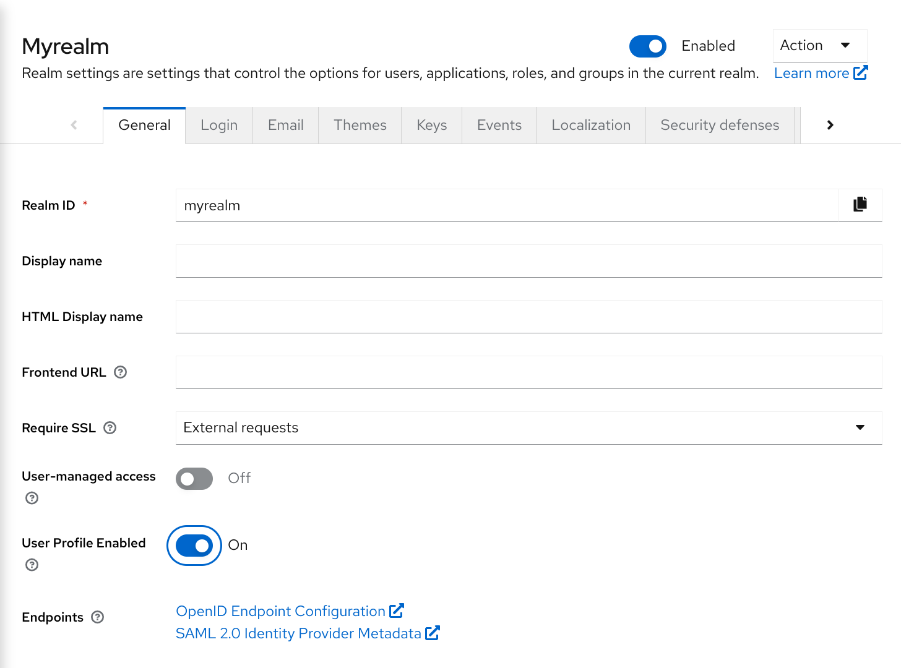Viewport: 901px width, 668px height.
Task: Click the Require SSL help icon
Action: point(110,427)
